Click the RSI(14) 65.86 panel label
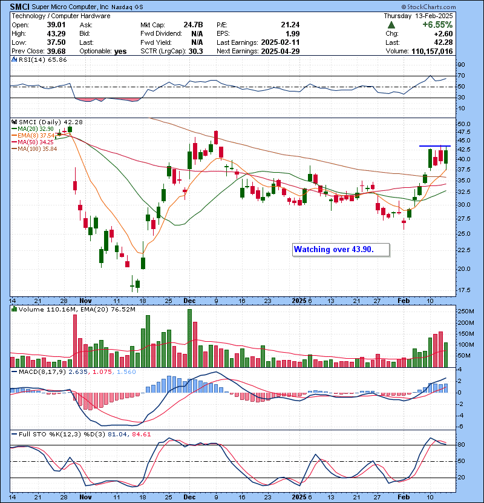Screen dimensions: 484x503 coord(42,59)
